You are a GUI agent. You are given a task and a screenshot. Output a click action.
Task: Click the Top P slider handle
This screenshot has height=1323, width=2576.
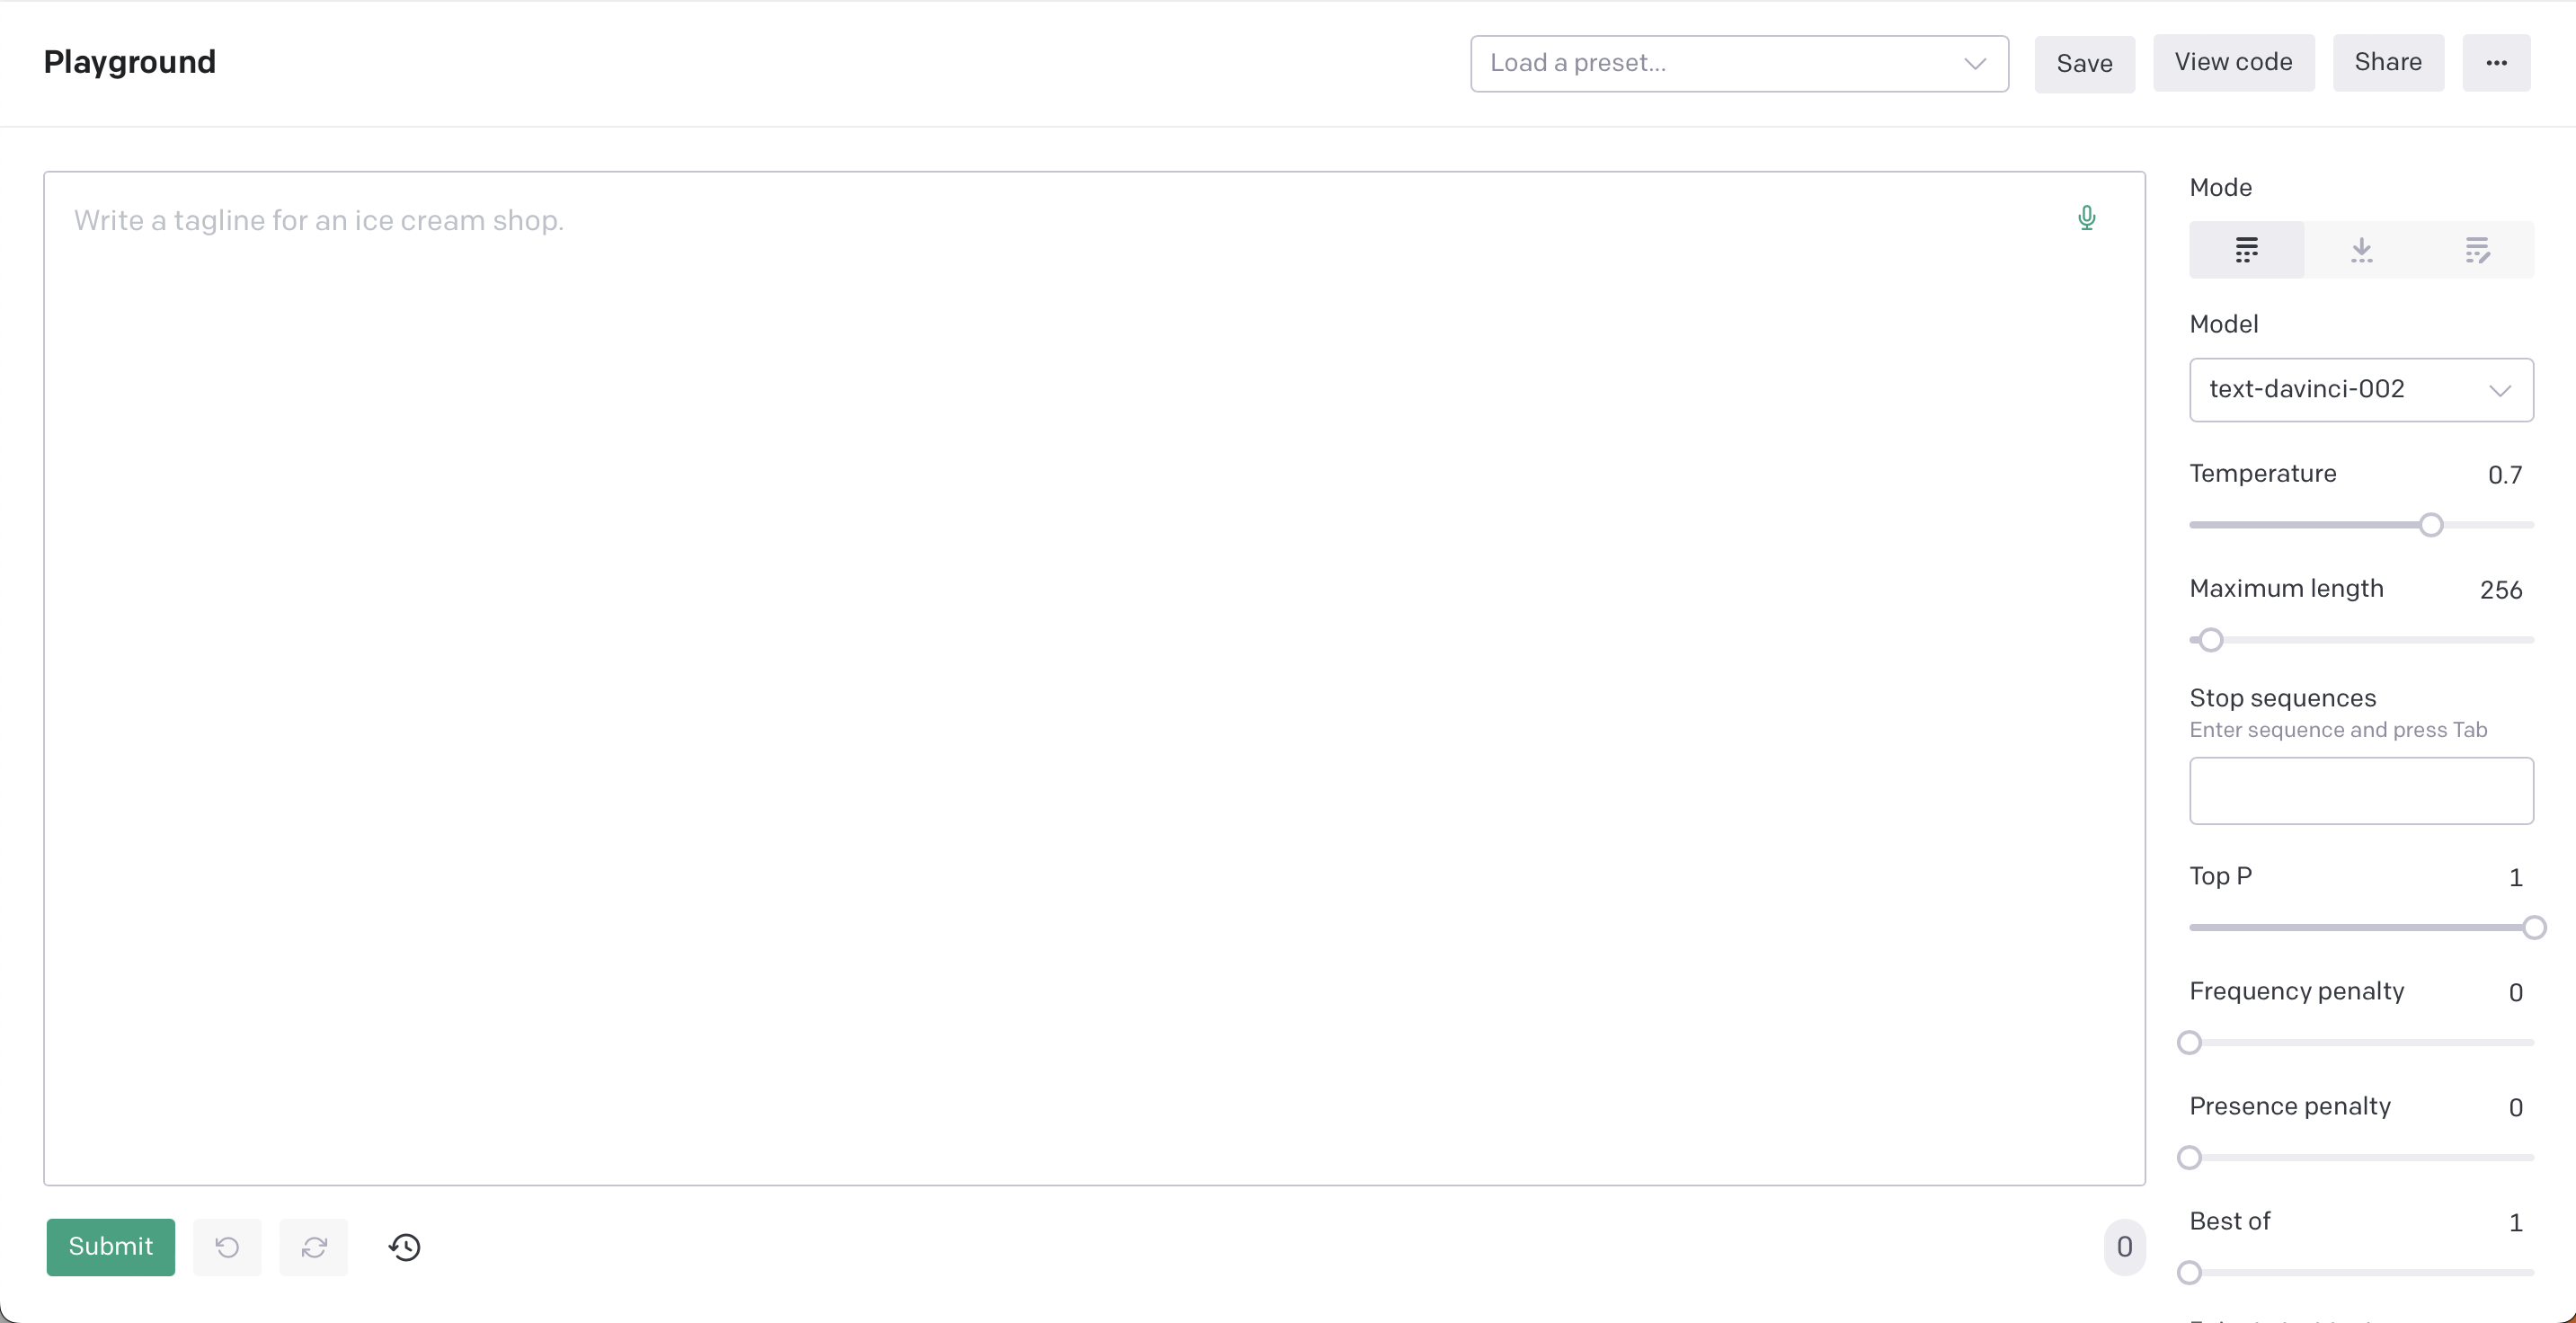2533,928
